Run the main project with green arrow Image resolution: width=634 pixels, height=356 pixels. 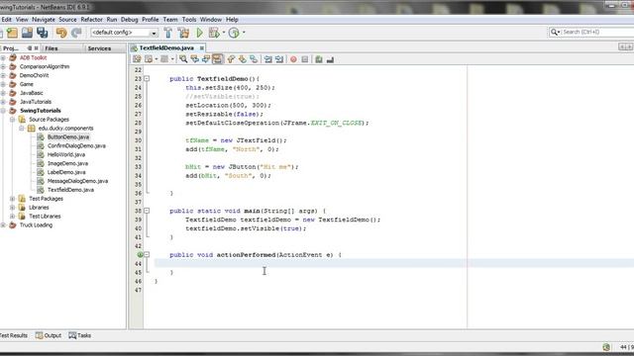pos(199,33)
